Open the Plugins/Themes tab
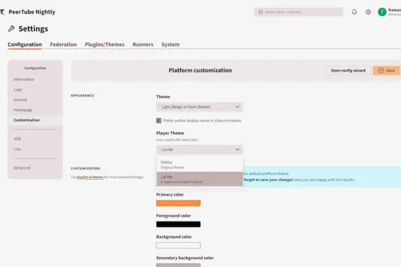The image size is (401, 267). [105, 45]
